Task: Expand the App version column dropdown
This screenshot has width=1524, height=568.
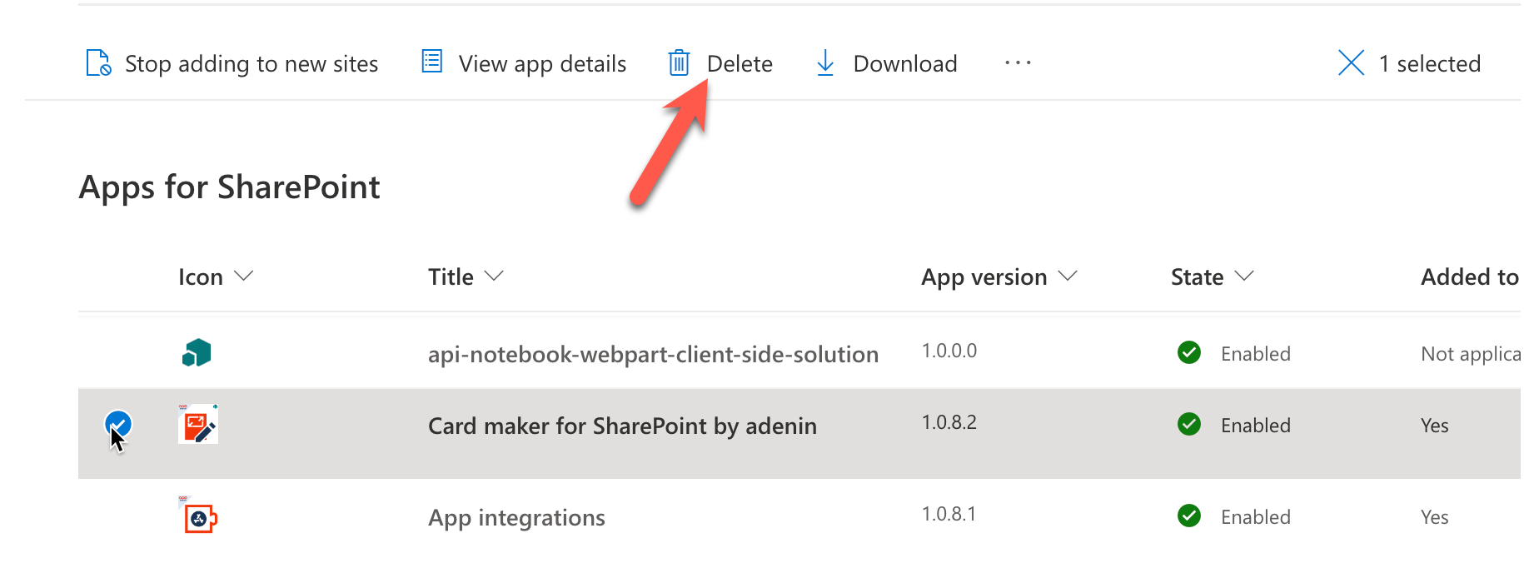Action: point(1068,277)
